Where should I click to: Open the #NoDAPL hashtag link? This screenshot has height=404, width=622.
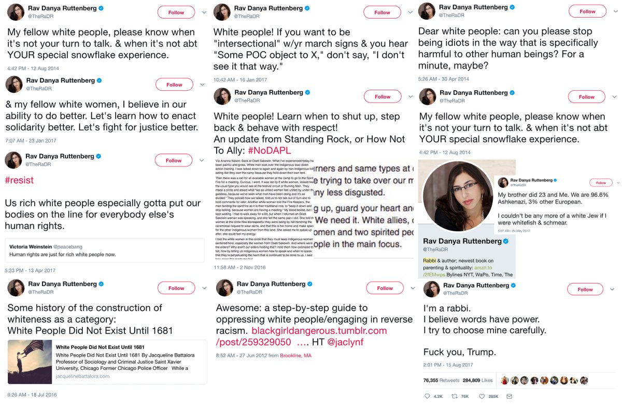271,150
